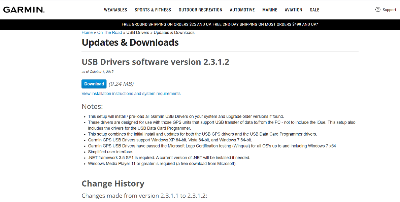Click the 'These drivers are designed for use' note

point(222,125)
